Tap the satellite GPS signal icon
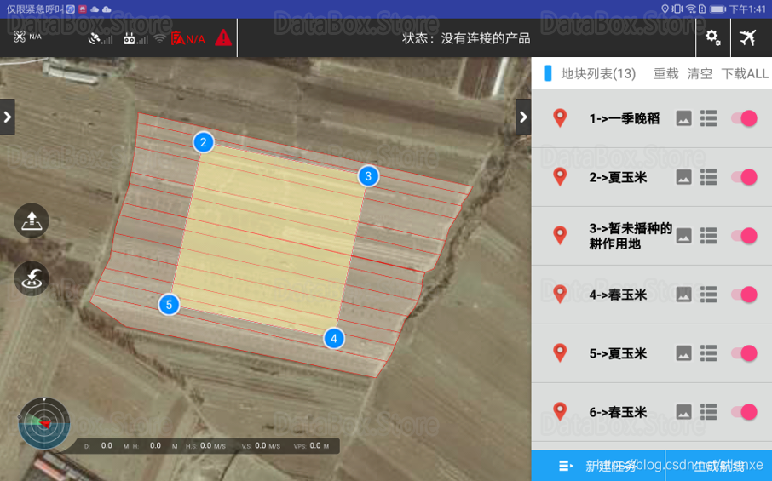The width and height of the screenshot is (772, 481). tap(100, 38)
